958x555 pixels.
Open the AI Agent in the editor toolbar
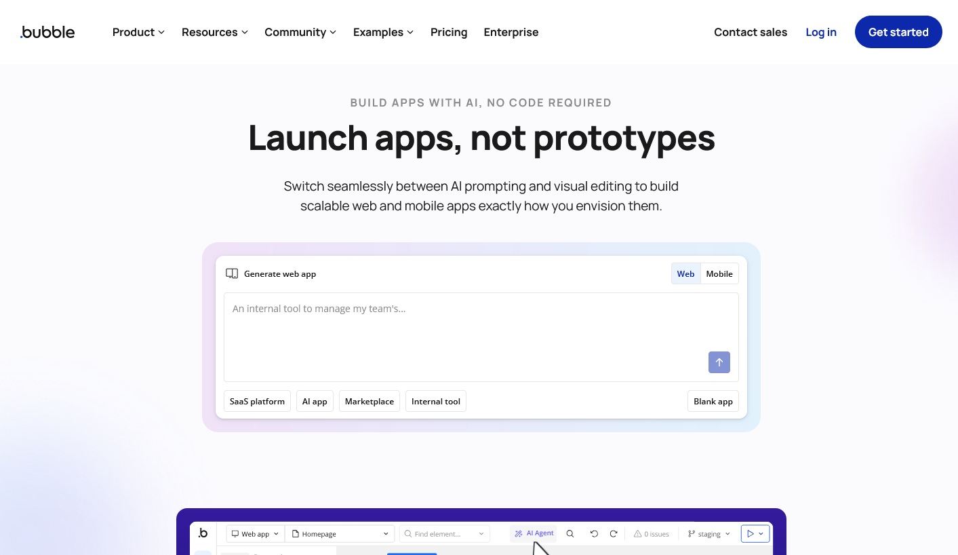coord(534,533)
